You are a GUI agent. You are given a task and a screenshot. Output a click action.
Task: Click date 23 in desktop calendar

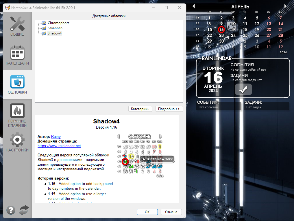(221, 35)
